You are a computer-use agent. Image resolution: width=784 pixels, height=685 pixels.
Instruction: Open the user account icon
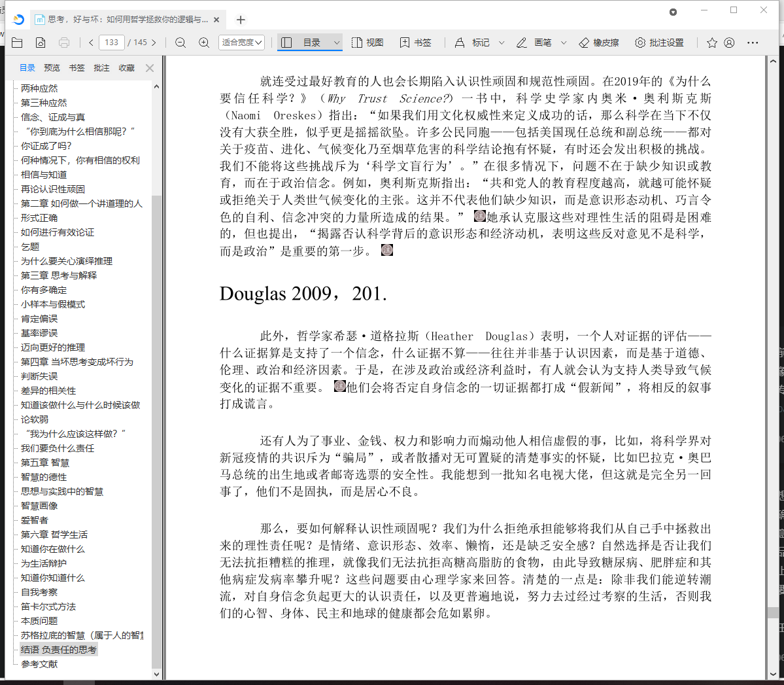[730, 43]
